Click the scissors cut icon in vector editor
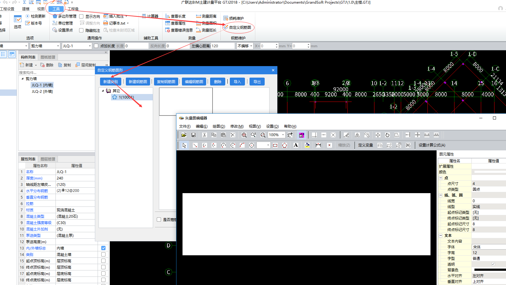The width and height of the screenshot is (506, 285). tap(204, 135)
